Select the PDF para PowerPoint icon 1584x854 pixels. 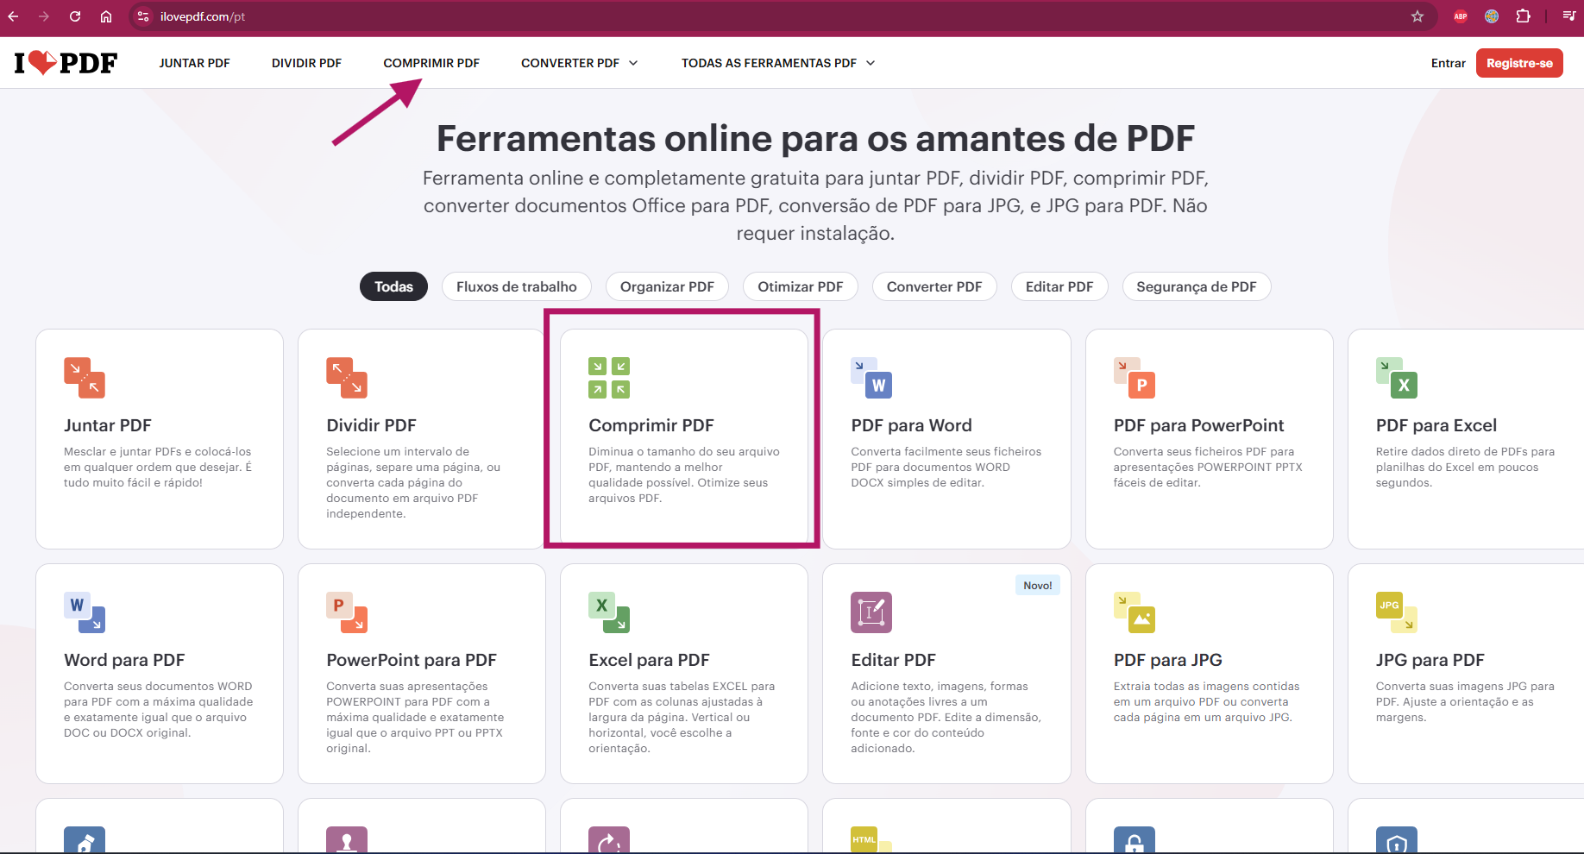(x=1134, y=378)
